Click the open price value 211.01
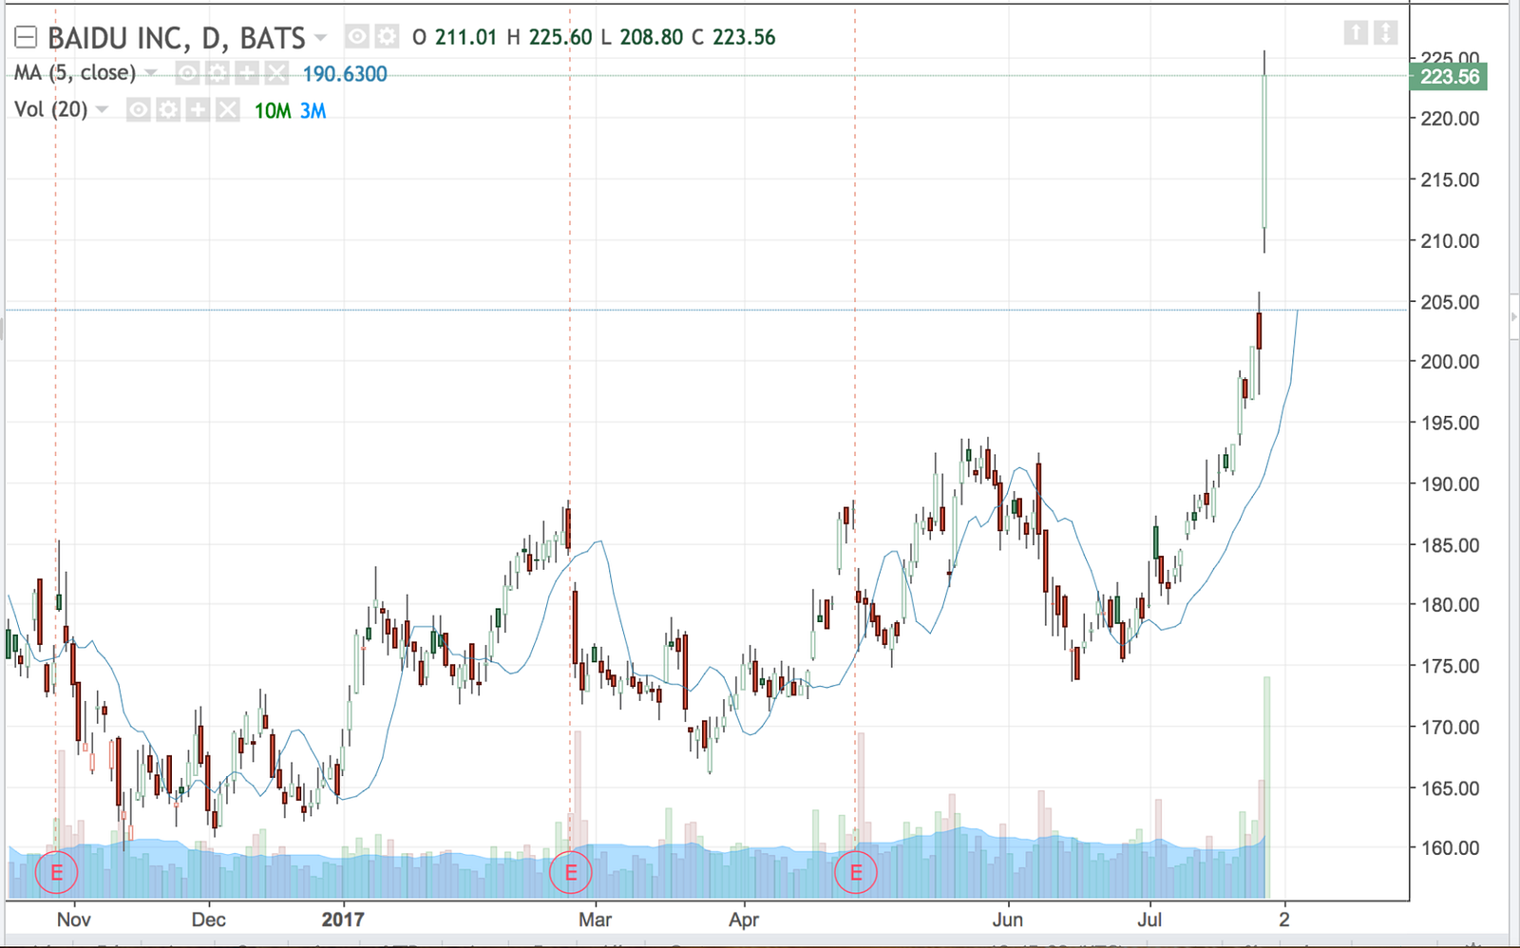 point(465,38)
